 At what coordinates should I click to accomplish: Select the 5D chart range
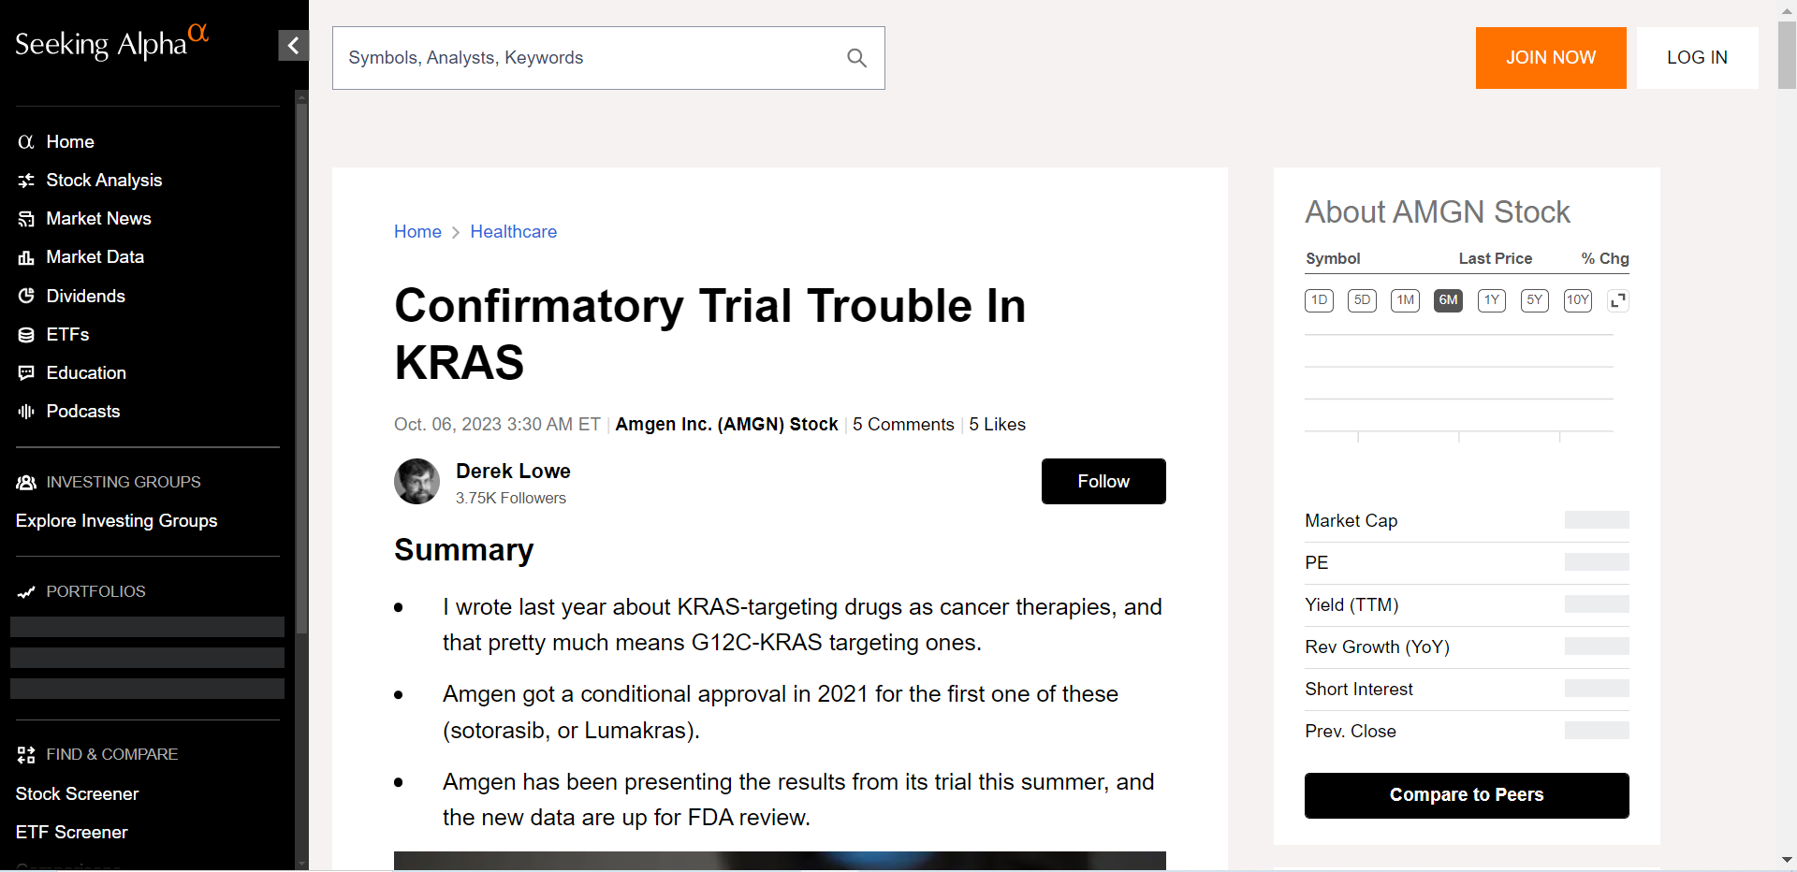(x=1362, y=300)
